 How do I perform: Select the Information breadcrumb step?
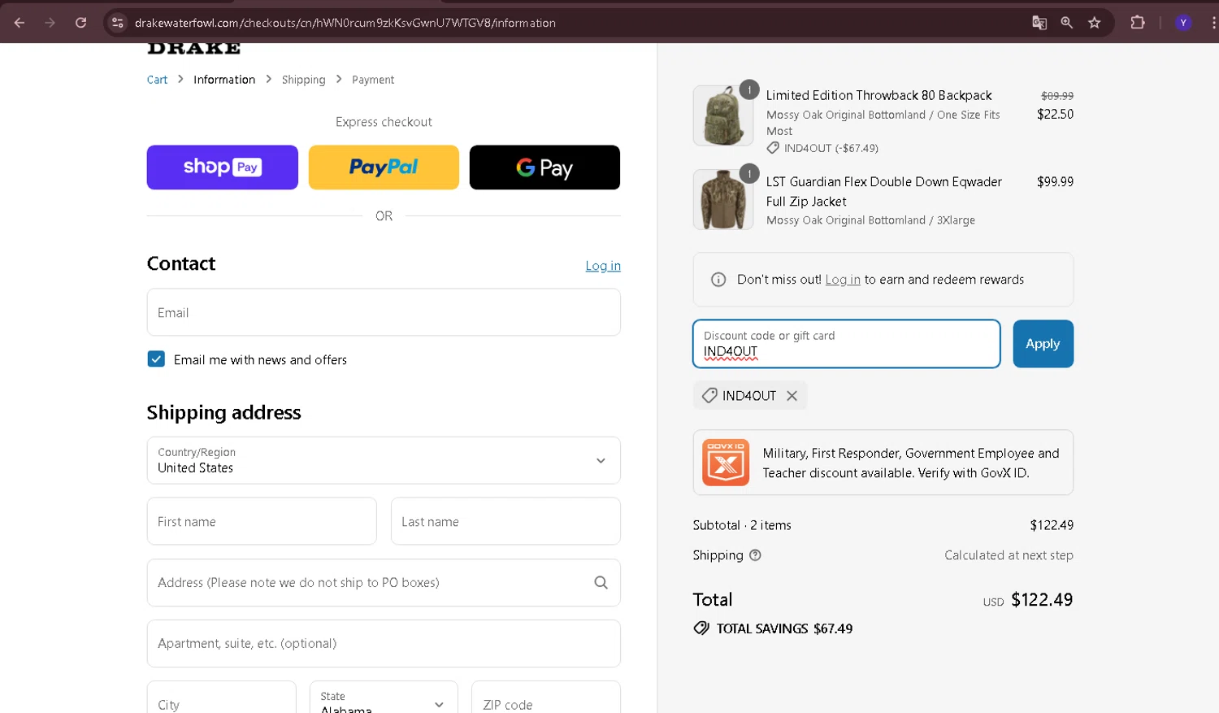pyautogui.click(x=224, y=80)
